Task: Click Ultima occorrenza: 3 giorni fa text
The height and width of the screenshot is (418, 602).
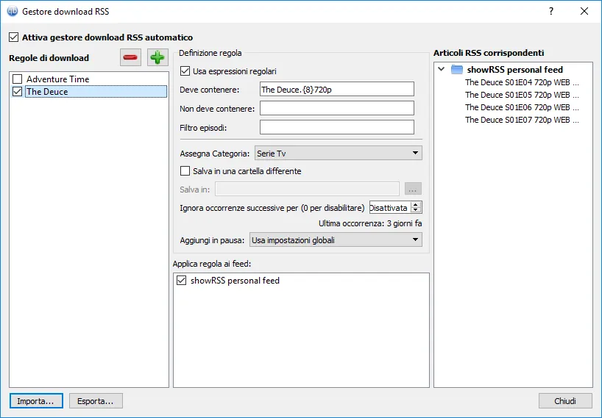Action: point(370,223)
